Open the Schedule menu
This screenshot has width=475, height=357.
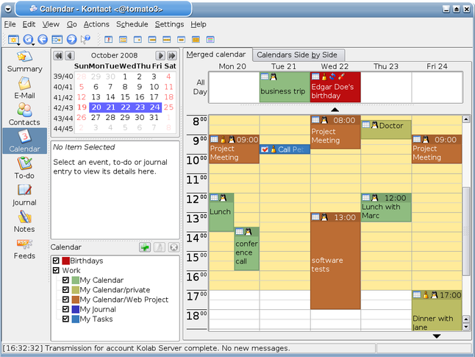(132, 24)
